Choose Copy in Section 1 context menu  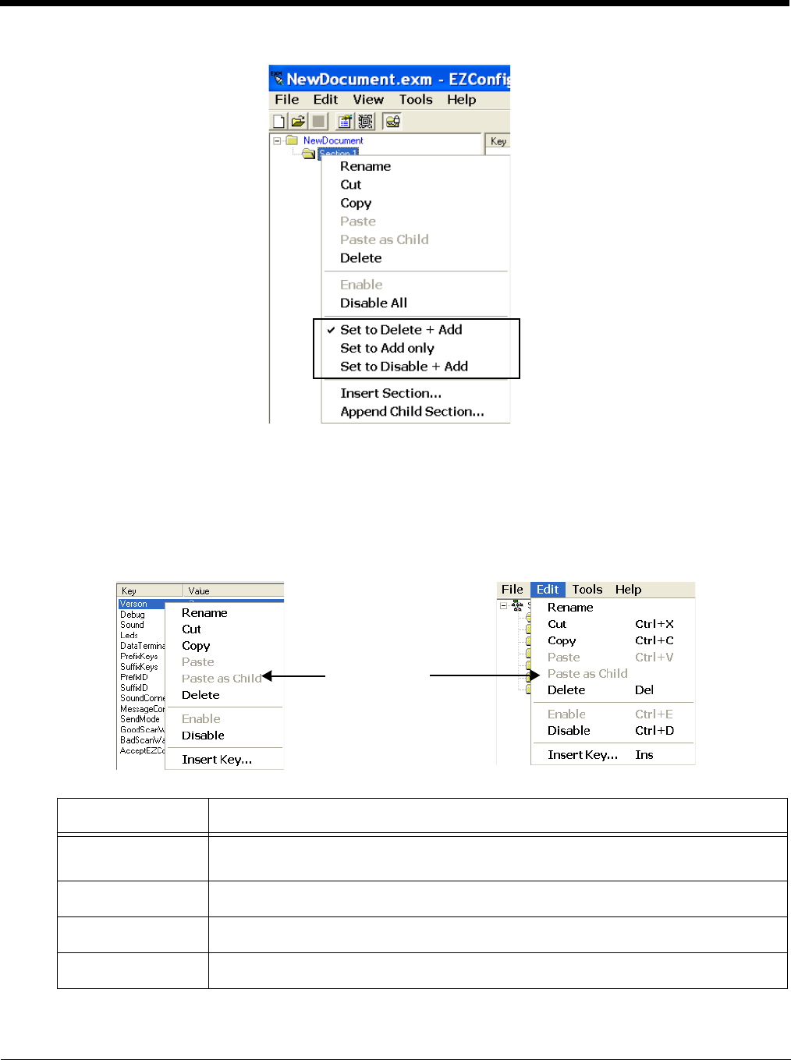(x=416, y=203)
